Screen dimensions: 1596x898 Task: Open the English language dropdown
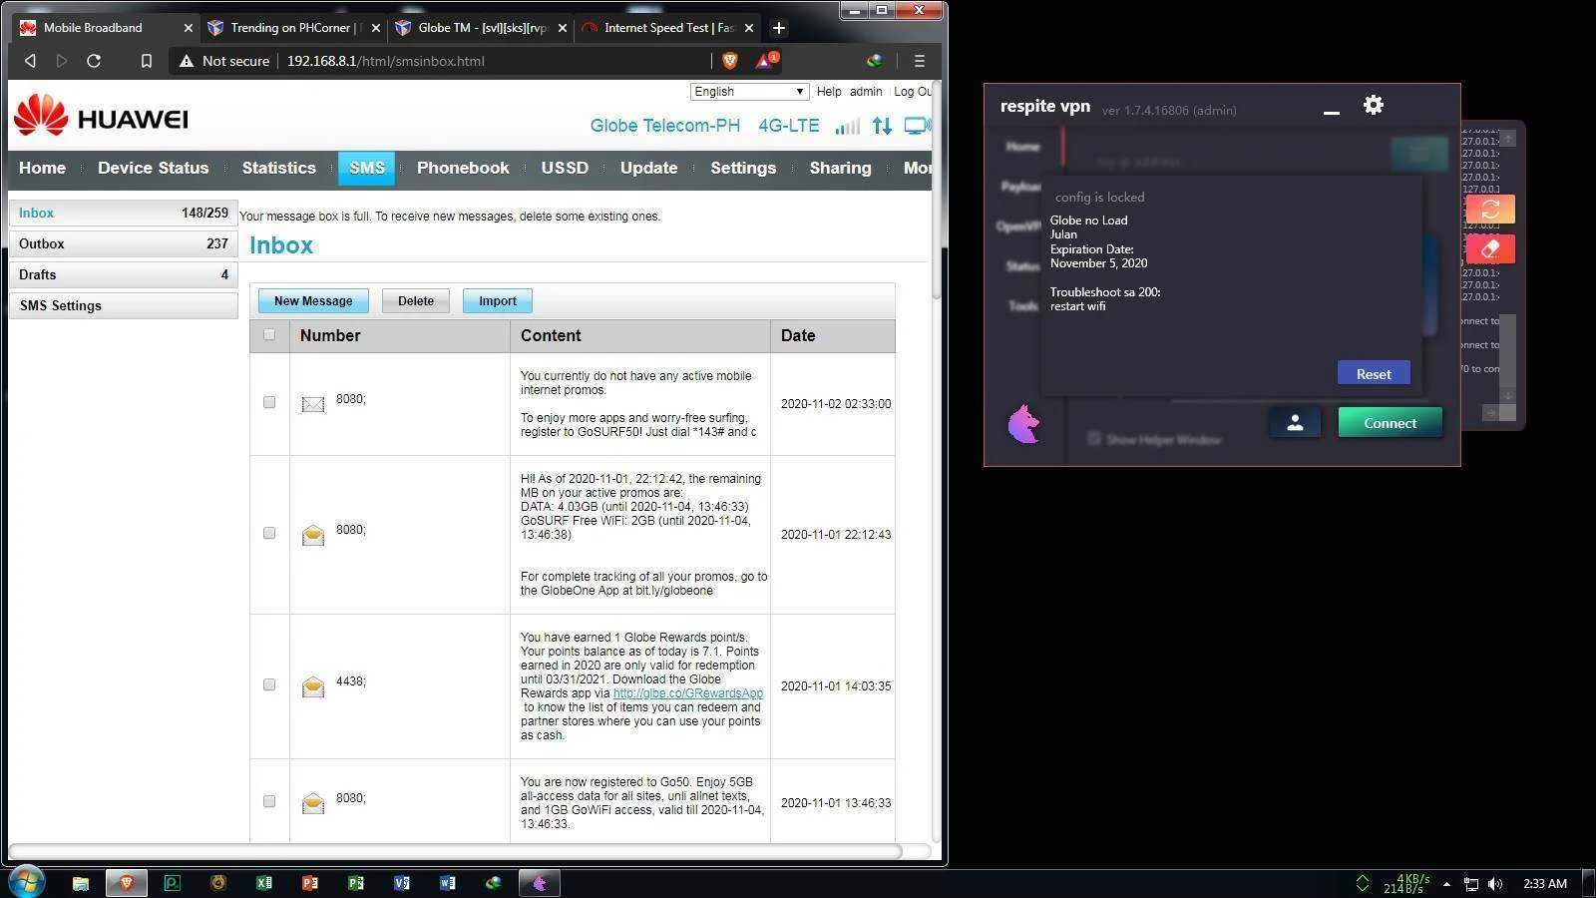(x=749, y=92)
